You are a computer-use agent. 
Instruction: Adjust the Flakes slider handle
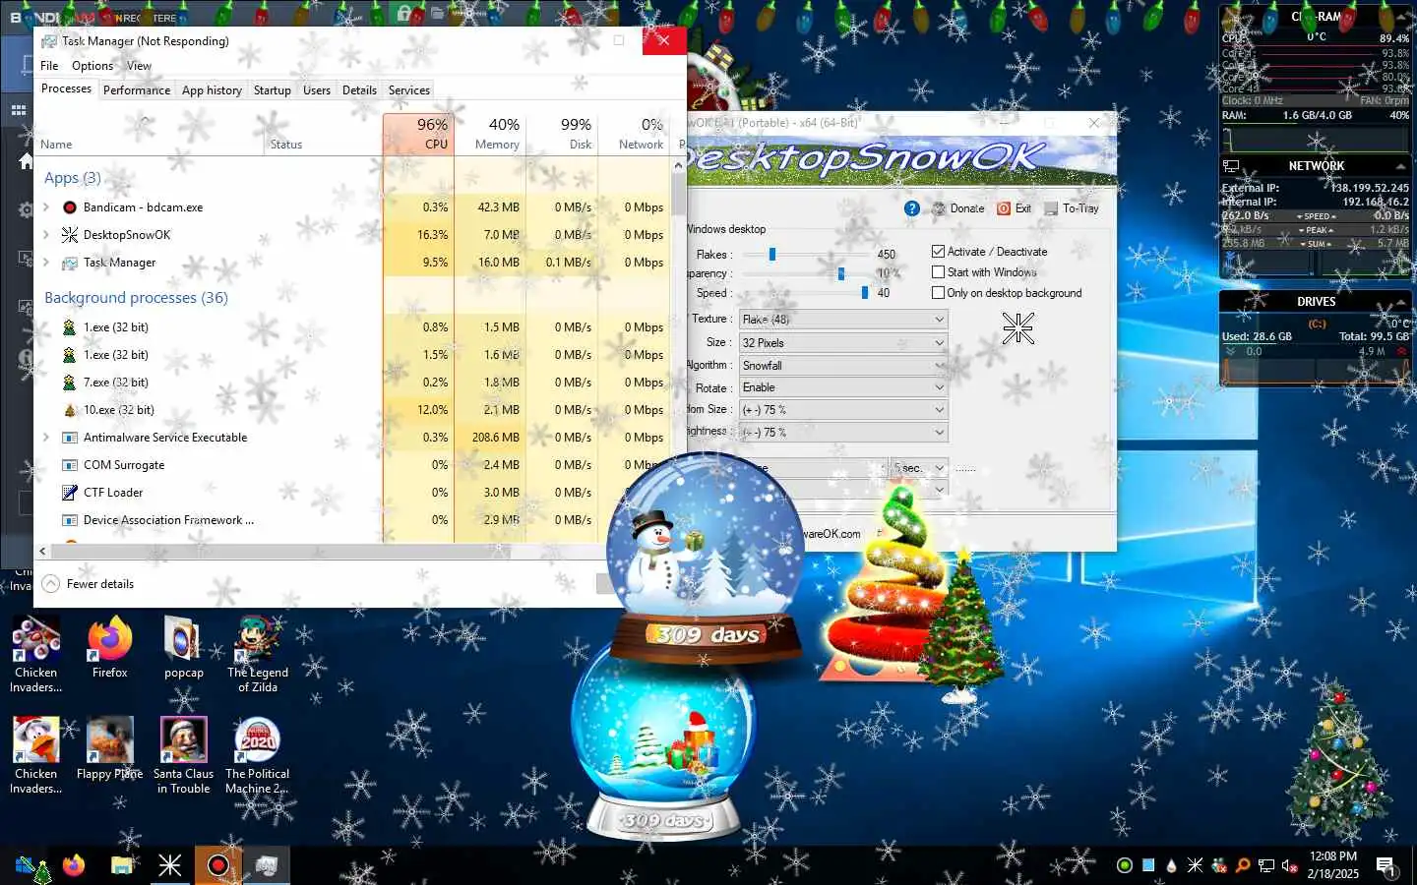pyautogui.click(x=772, y=255)
